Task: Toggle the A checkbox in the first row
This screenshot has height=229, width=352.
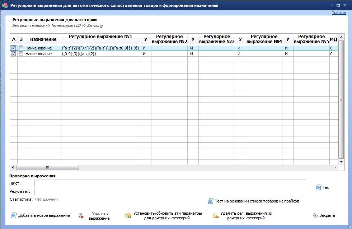Action: (14, 48)
